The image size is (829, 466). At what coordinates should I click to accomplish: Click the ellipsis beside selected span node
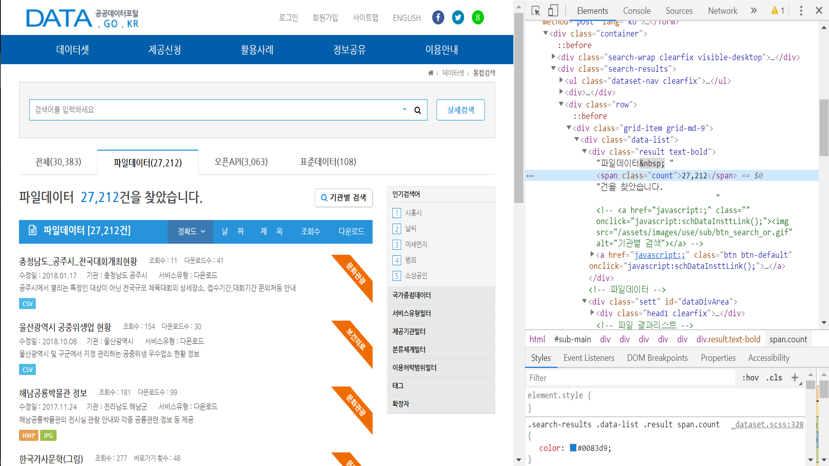coord(530,176)
